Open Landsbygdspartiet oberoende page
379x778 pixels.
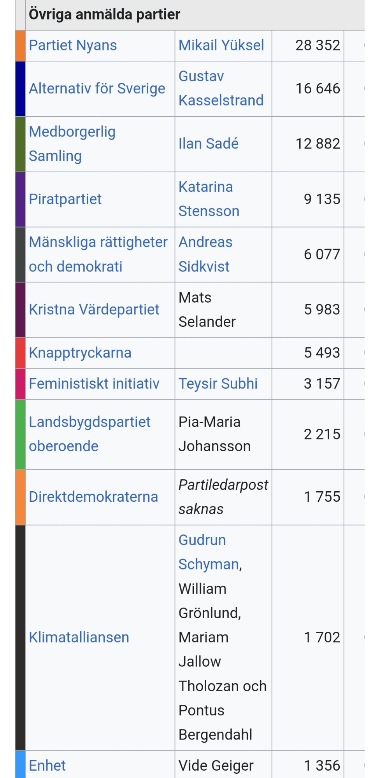89,434
